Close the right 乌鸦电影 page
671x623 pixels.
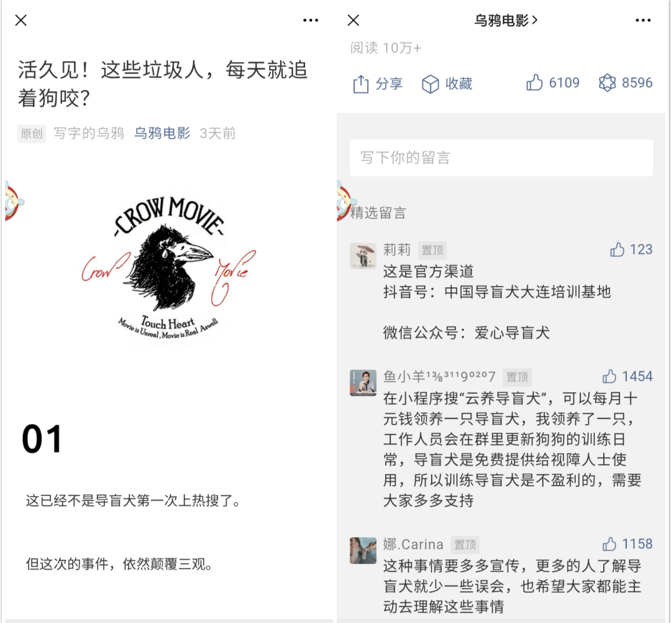(354, 20)
